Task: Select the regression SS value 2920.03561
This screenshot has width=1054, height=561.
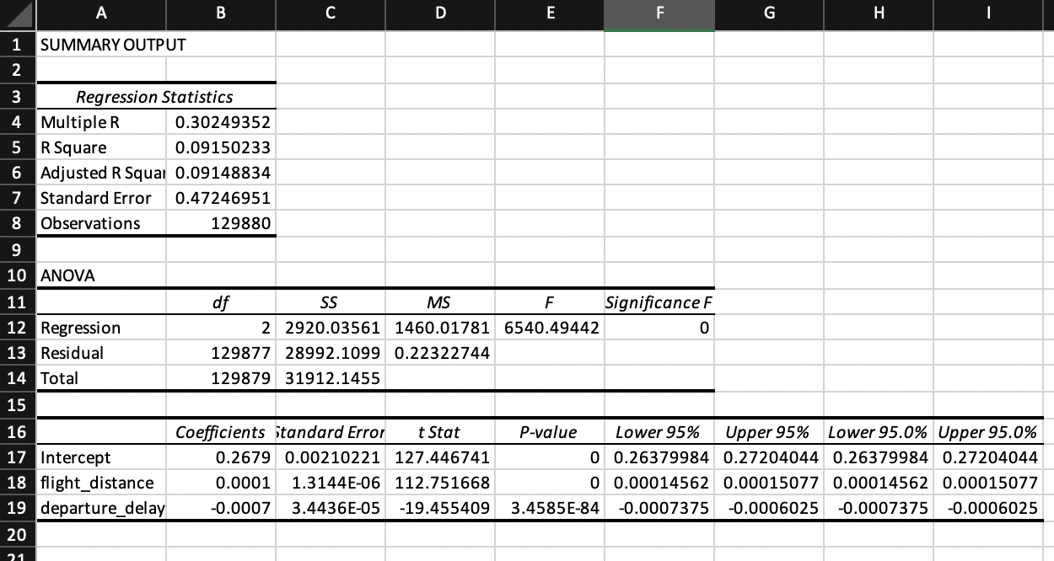Action: (331, 328)
